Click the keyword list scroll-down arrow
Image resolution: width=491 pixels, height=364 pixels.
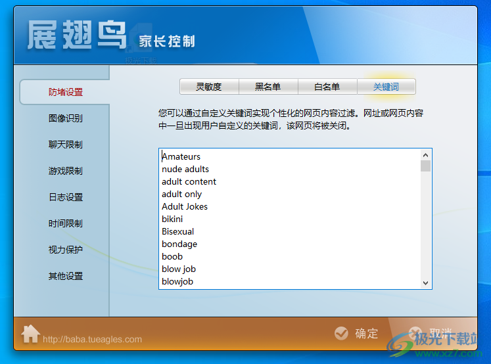tap(426, 283)
